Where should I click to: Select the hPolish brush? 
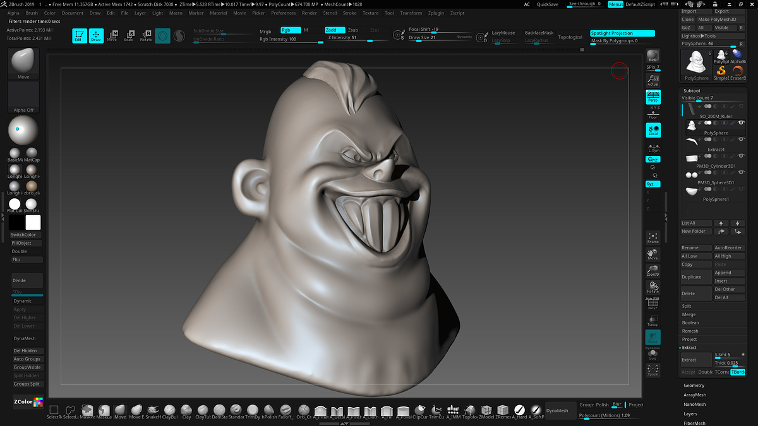269,411
